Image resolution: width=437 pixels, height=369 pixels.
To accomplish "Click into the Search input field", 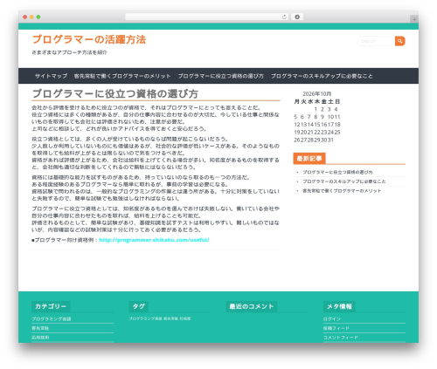I will 377,41.
